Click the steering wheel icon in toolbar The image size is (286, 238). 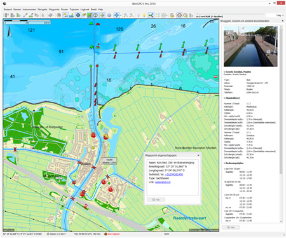coord(95,15)
